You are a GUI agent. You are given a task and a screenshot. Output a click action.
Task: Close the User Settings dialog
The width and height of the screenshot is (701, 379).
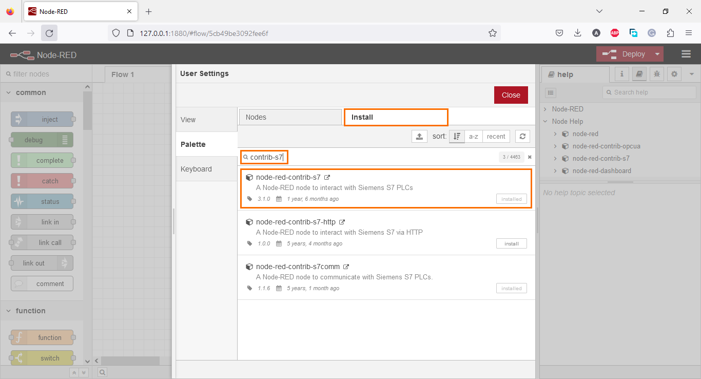pyautogui.click(x=511, y=95)
